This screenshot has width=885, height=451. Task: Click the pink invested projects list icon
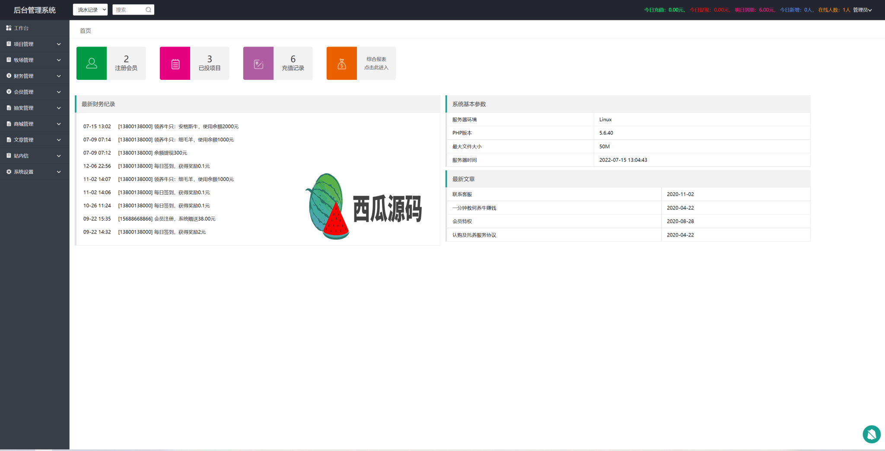pyautogui.click(x=175, y=63)
